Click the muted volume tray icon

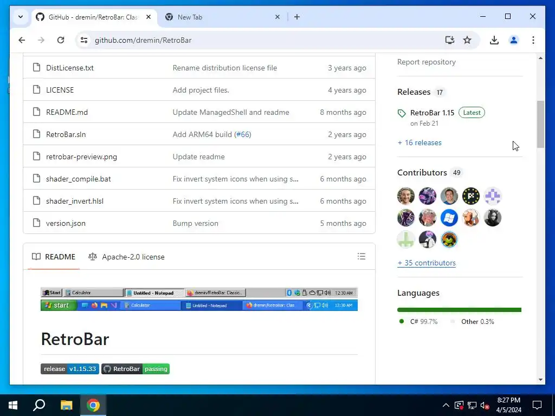(x=485, y=405)
